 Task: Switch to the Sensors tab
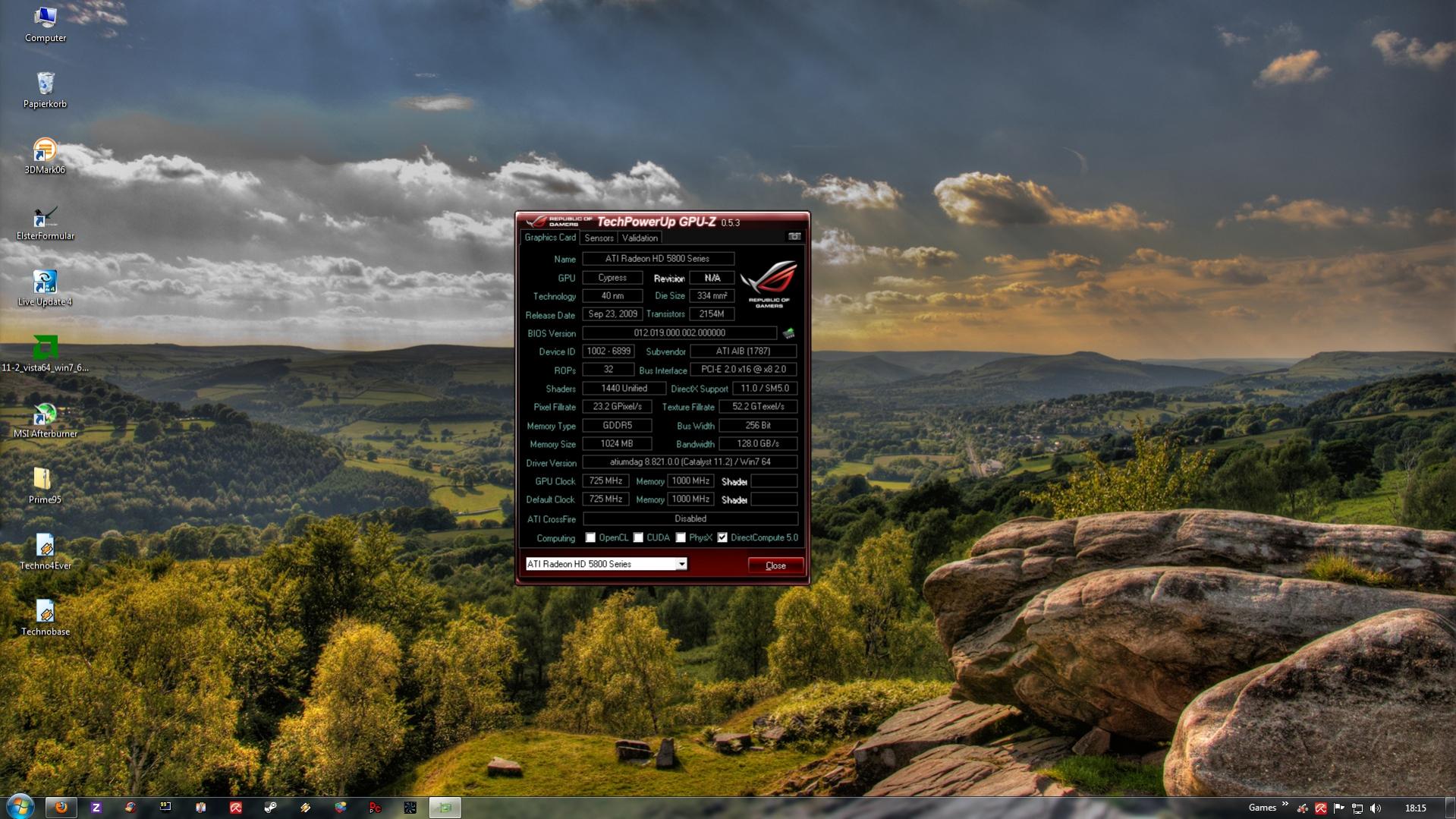599,238
